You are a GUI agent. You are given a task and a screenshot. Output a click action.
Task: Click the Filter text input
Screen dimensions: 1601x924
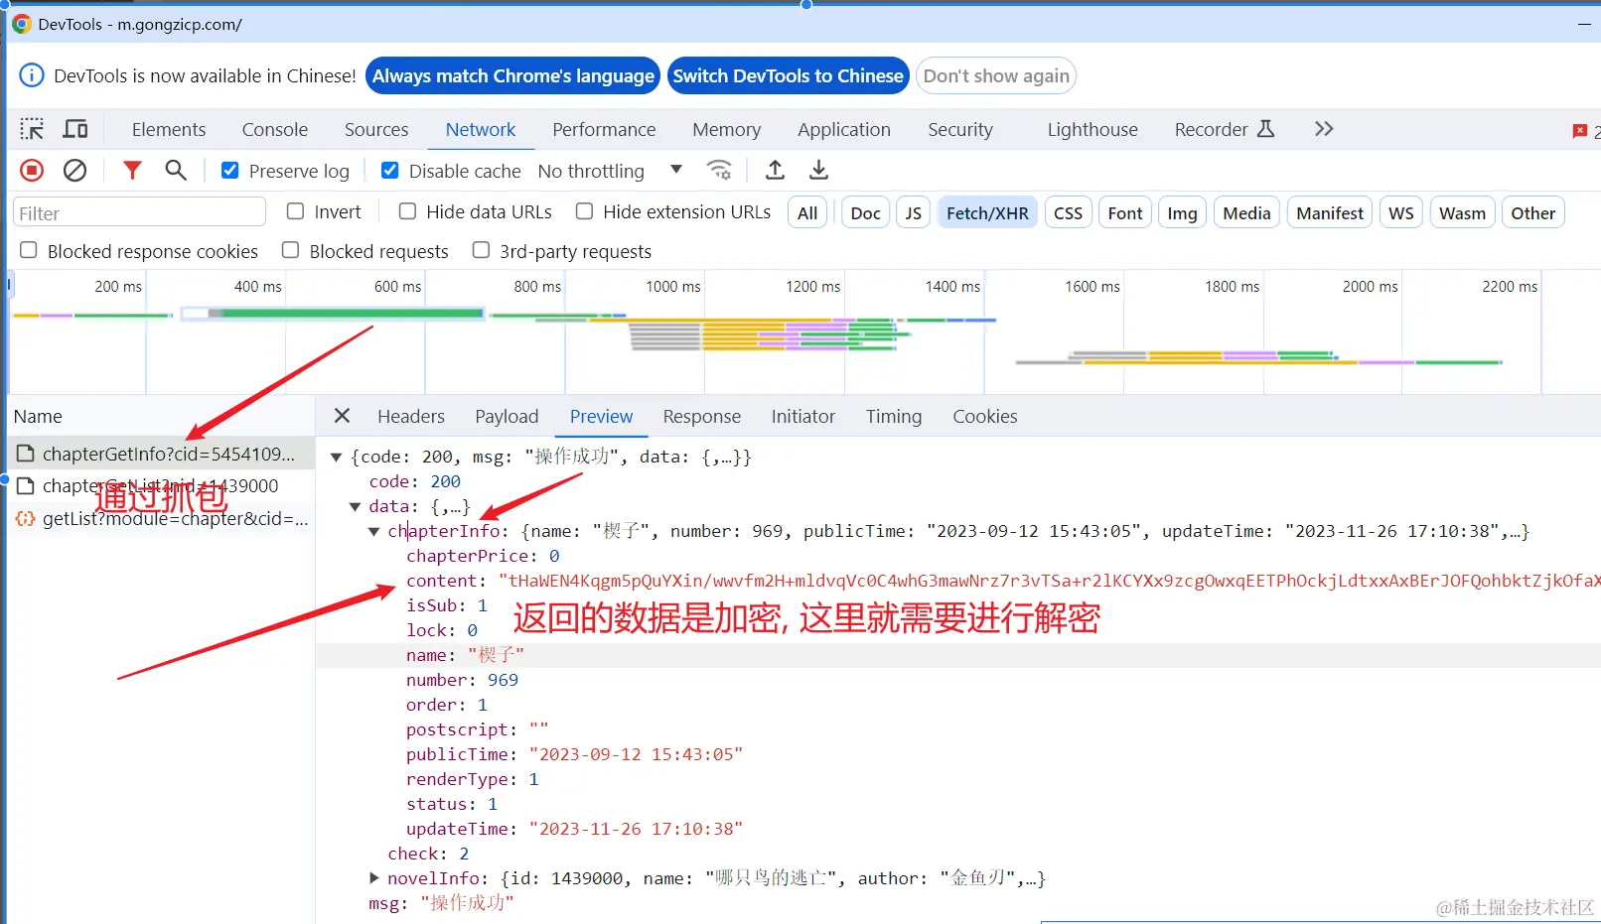point(139,212)
